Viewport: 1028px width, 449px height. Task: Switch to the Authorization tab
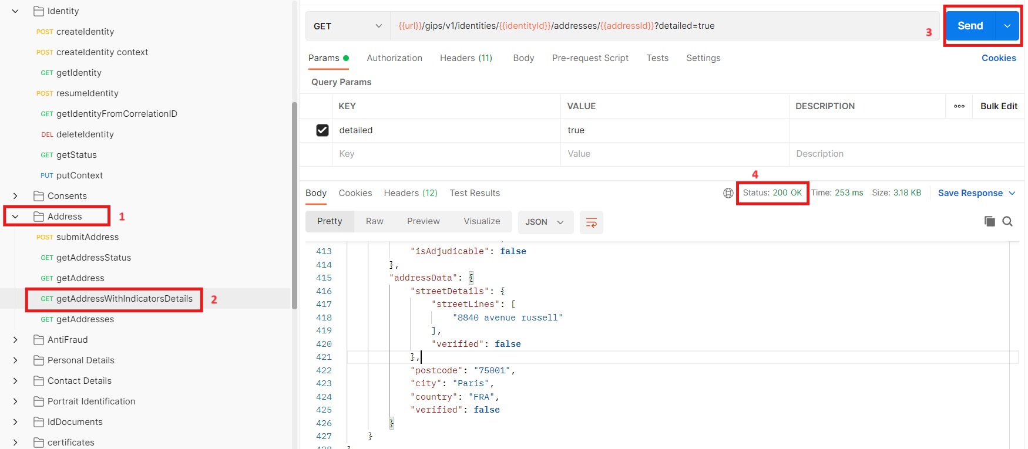click(x=394, y=58)
